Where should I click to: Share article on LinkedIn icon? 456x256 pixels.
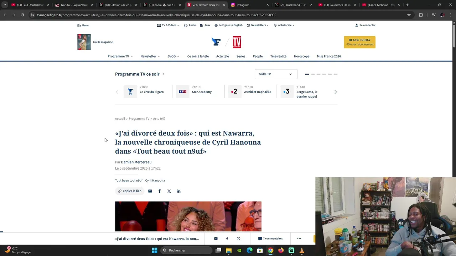coord(178,191)
